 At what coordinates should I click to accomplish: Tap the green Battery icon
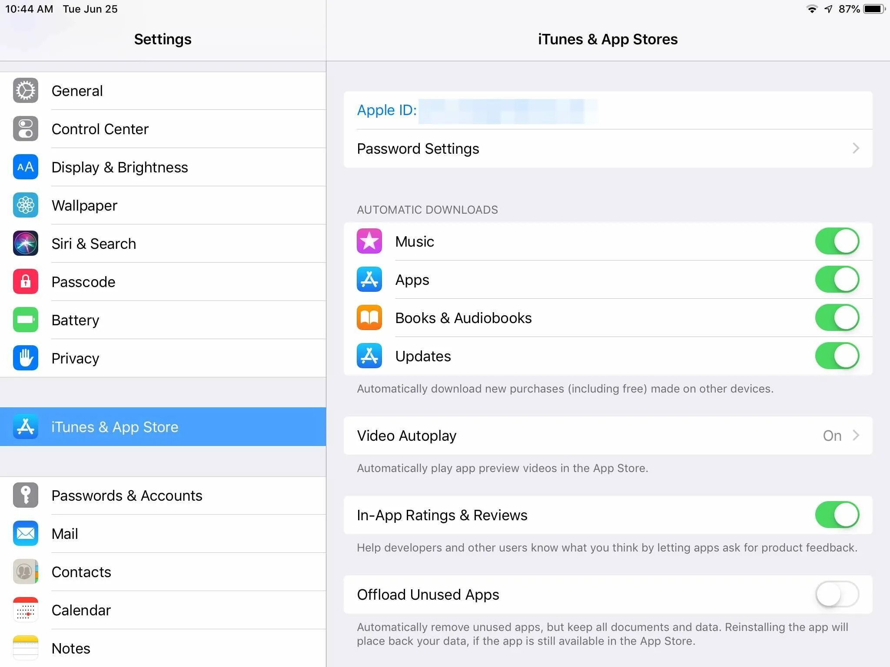click(26, 320)
